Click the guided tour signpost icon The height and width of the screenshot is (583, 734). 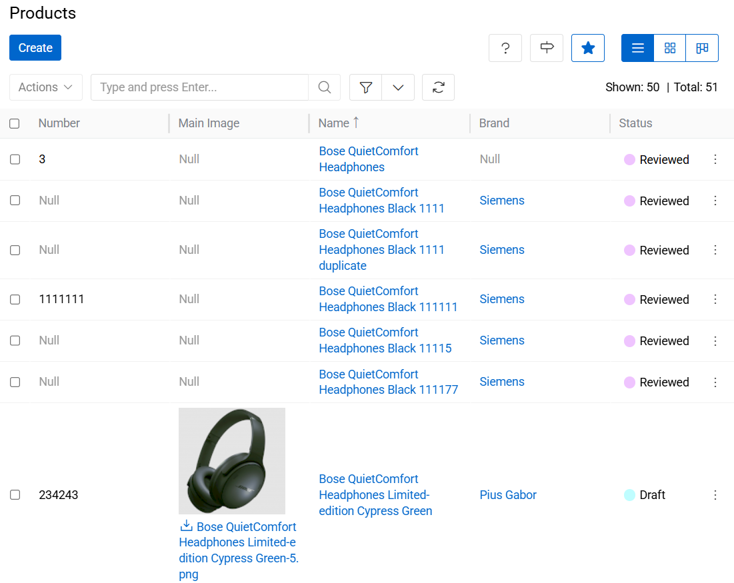(546, 48)
